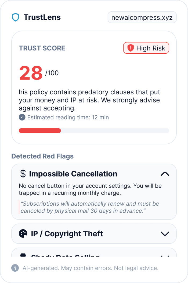
Task: Click the TrustLens shield logo icon
Action: 16,17
